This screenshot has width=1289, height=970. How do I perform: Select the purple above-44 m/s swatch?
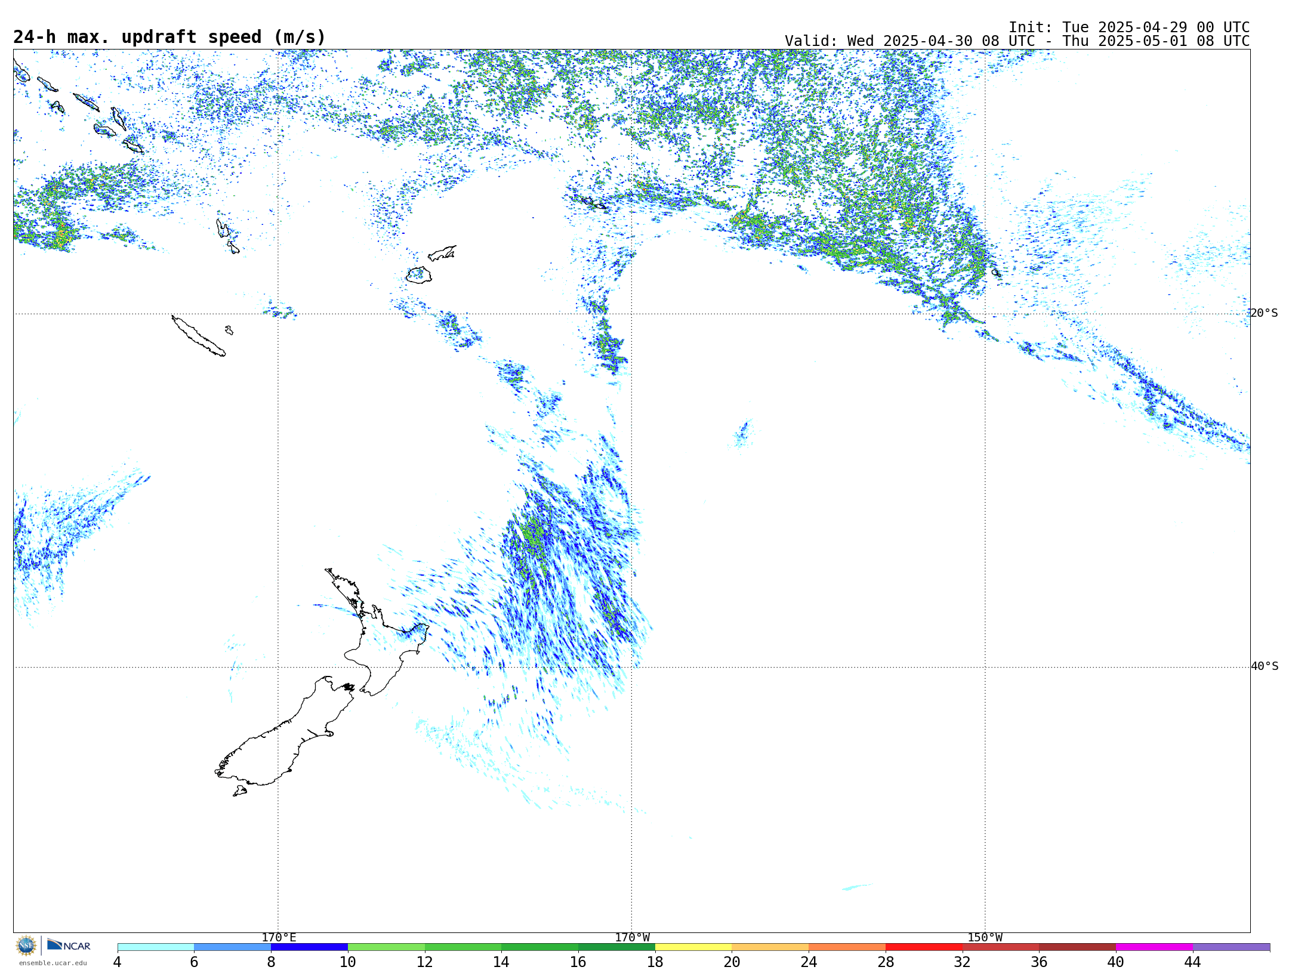(x=1231, y=947)
